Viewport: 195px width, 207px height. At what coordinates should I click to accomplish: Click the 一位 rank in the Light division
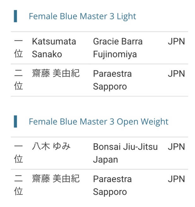coord(19,48)
